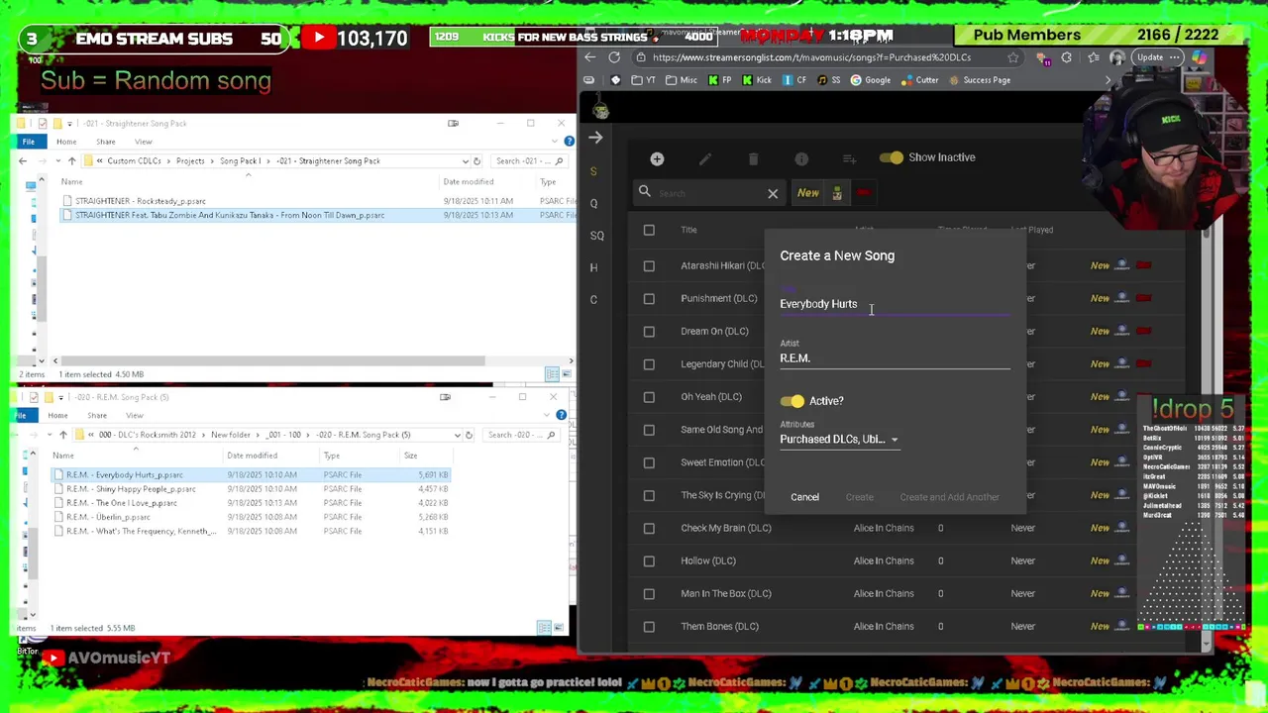Select R.E.M. - Überlin_p.psarc file
Viewport: 1268px width, 713px height.
pos(108,517)
